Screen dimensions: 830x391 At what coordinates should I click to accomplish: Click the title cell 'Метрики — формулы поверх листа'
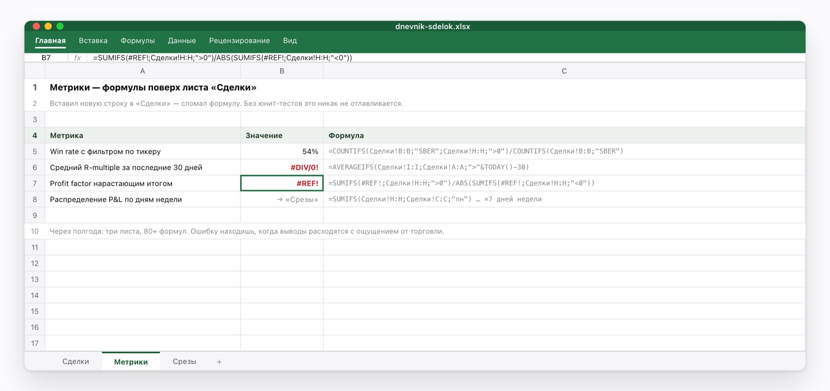[153, 88]
